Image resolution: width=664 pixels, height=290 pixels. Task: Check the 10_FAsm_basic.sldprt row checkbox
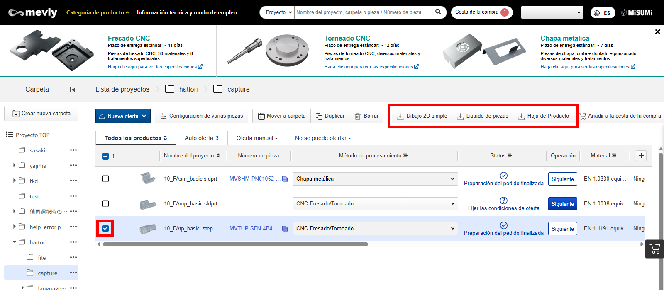(105, 179)
